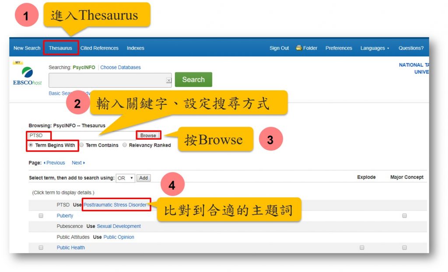Open the Indexes menu item
The height and width of the screenshot is (272, 448).
(x=136, y=48)
